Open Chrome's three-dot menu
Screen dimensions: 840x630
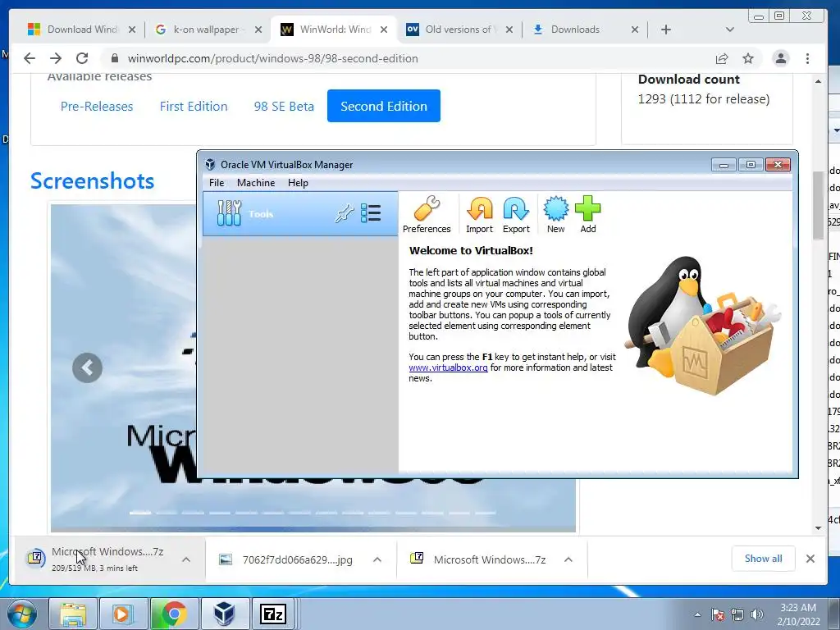point(807,58)
